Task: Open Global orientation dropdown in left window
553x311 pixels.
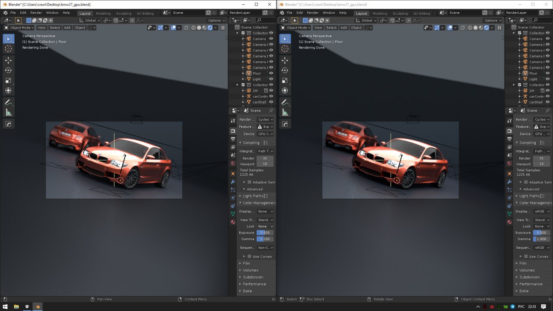Action: pos(90,20)
